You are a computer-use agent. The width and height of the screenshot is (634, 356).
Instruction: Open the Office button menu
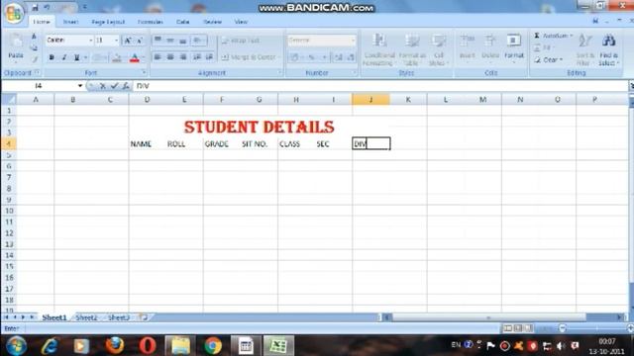pos(14,13)
